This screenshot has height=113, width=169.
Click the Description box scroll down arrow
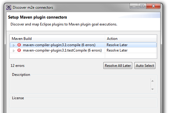pos(152,89)
